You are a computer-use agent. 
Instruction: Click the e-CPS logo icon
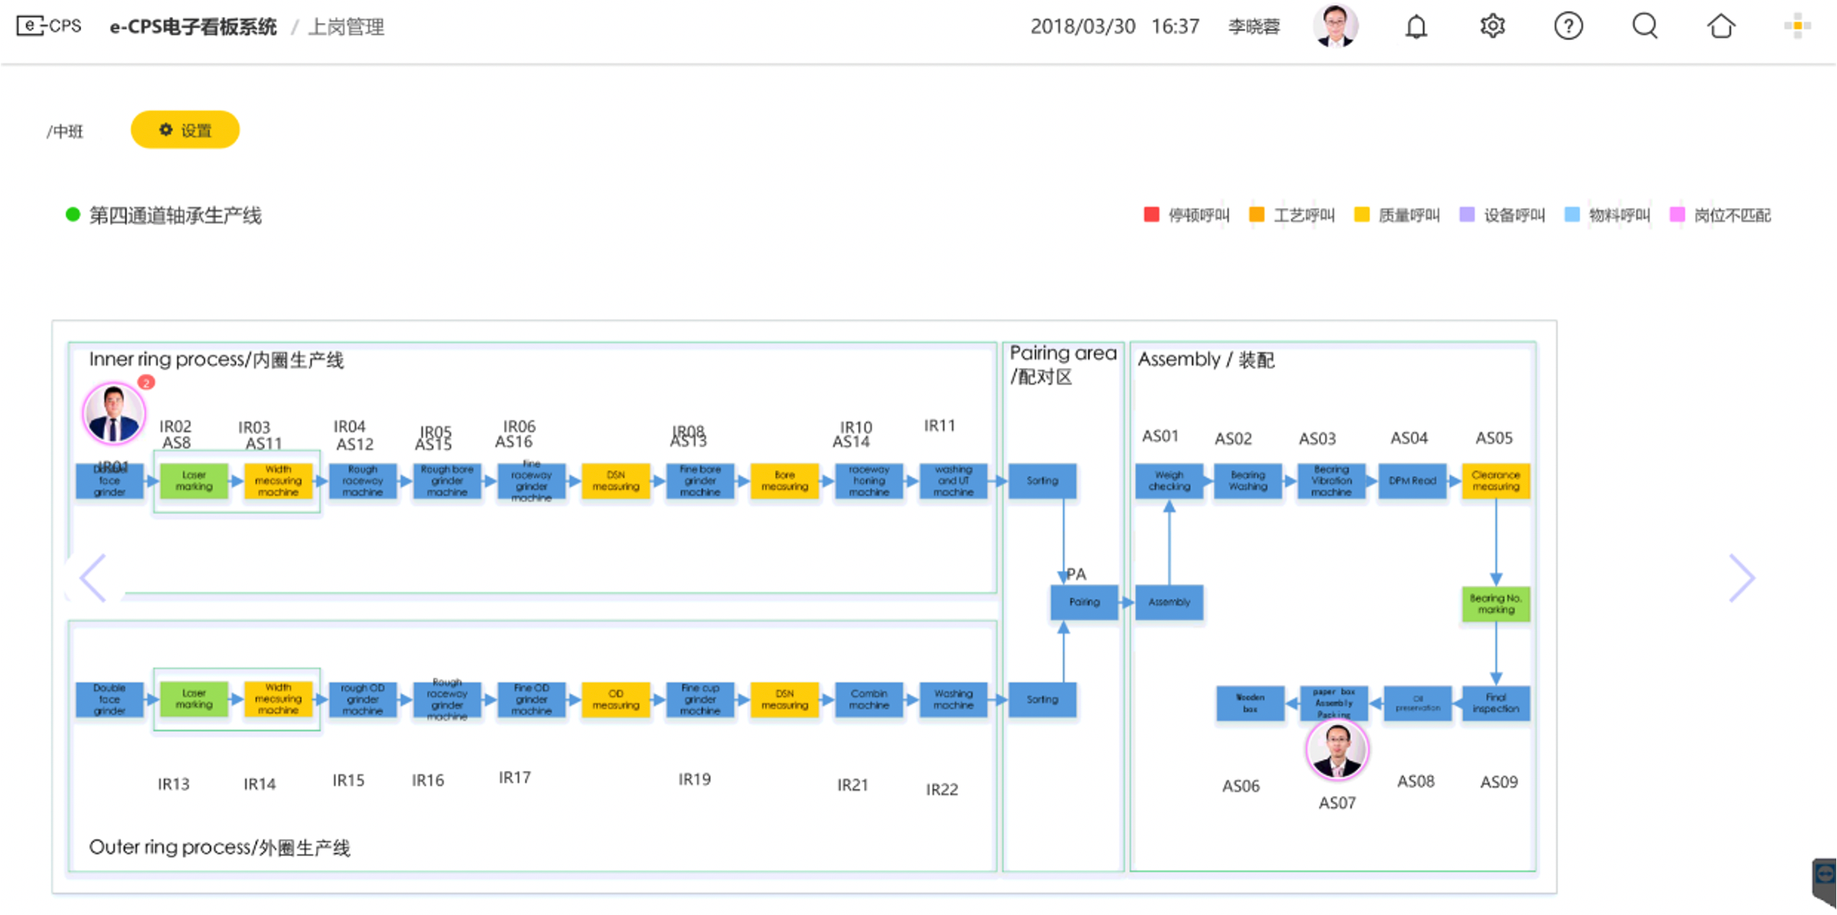pos(49,26)
